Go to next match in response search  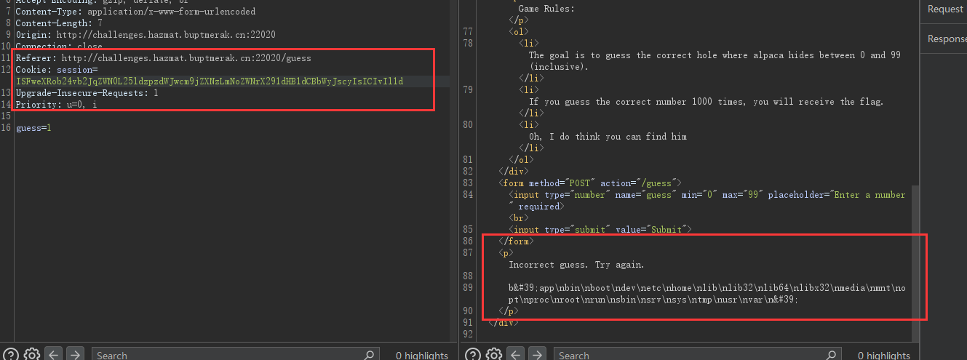(537, 355)
